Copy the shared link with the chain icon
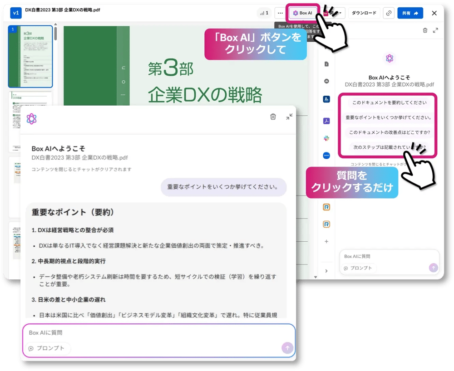The image size is (454, 371). pos(389,13)
